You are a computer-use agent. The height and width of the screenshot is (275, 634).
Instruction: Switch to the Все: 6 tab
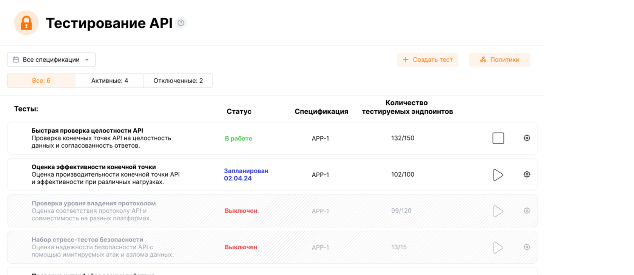(x=41, y=81)
